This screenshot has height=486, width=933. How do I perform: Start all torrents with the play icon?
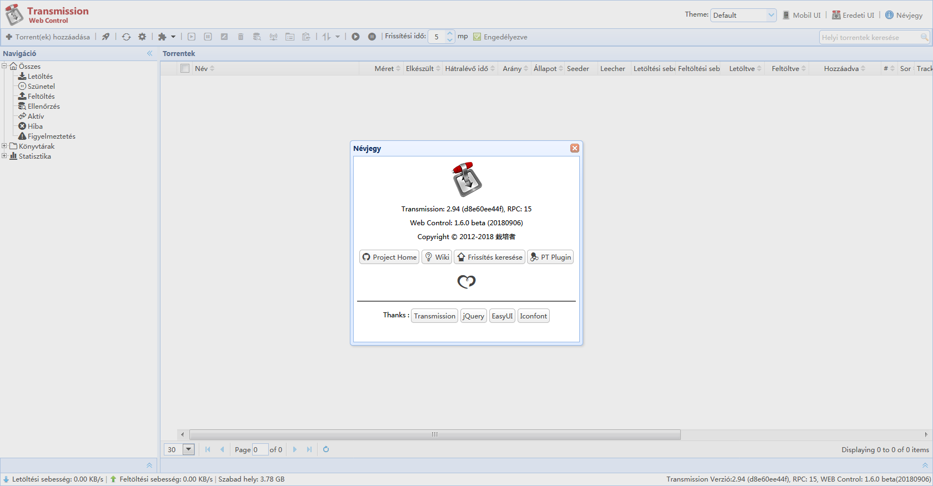[x=355, y=37]
